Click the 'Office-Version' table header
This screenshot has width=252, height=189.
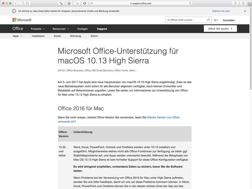[x=63, y=134]
